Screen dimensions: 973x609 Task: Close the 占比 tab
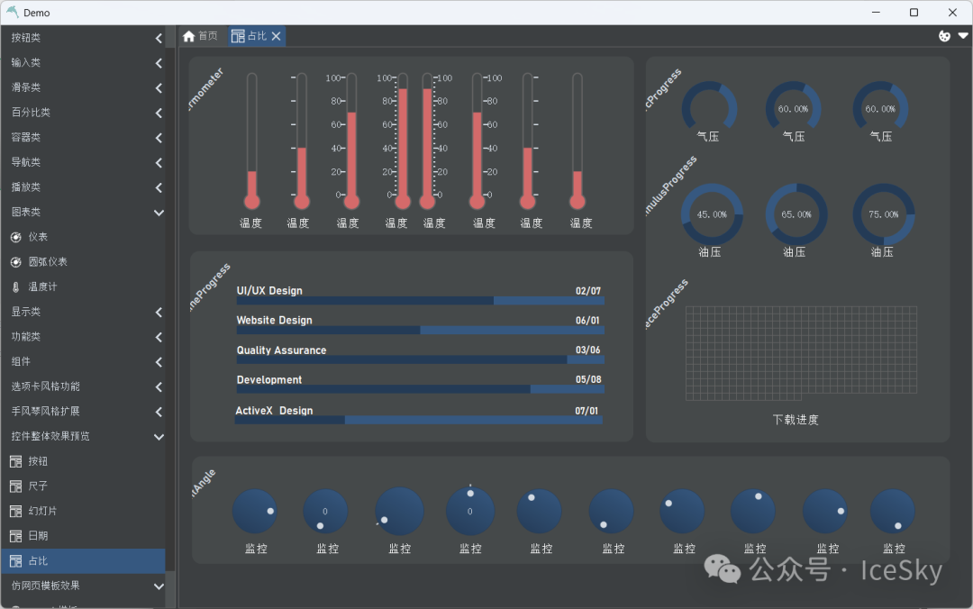[277, 36]
